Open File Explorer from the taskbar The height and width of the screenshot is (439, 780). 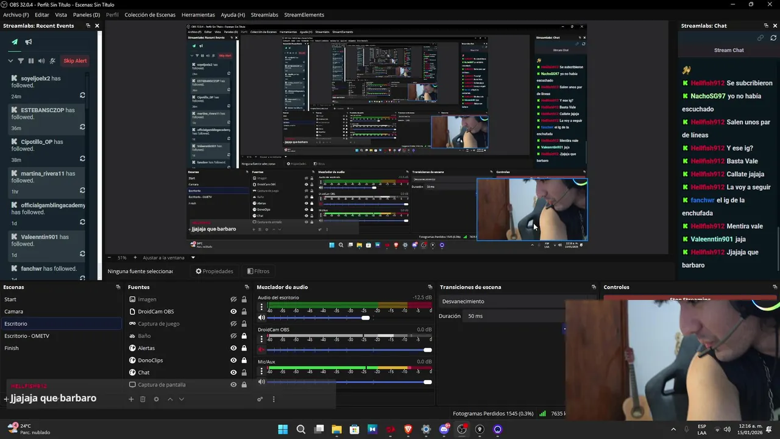tap(336, 429)
